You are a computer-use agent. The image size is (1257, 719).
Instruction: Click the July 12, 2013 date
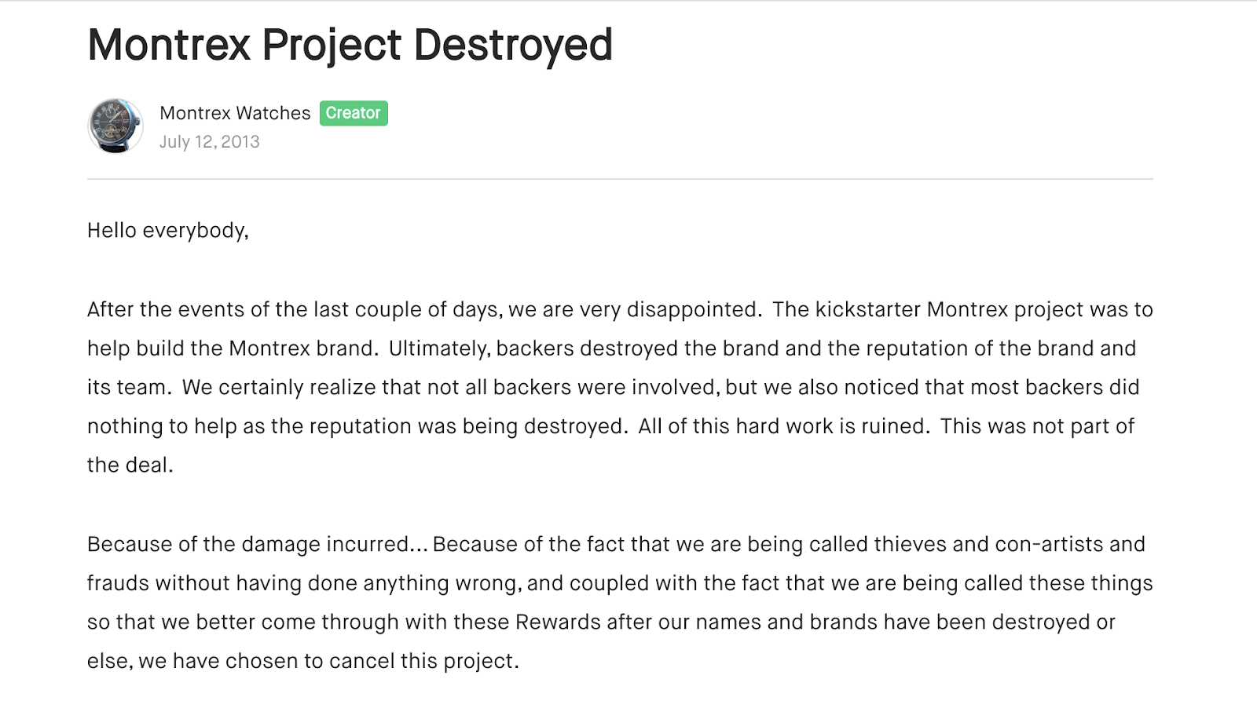209,142
